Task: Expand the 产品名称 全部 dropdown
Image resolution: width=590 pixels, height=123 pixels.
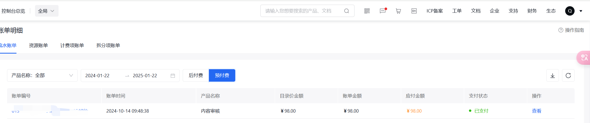Action: coord(42,75)
